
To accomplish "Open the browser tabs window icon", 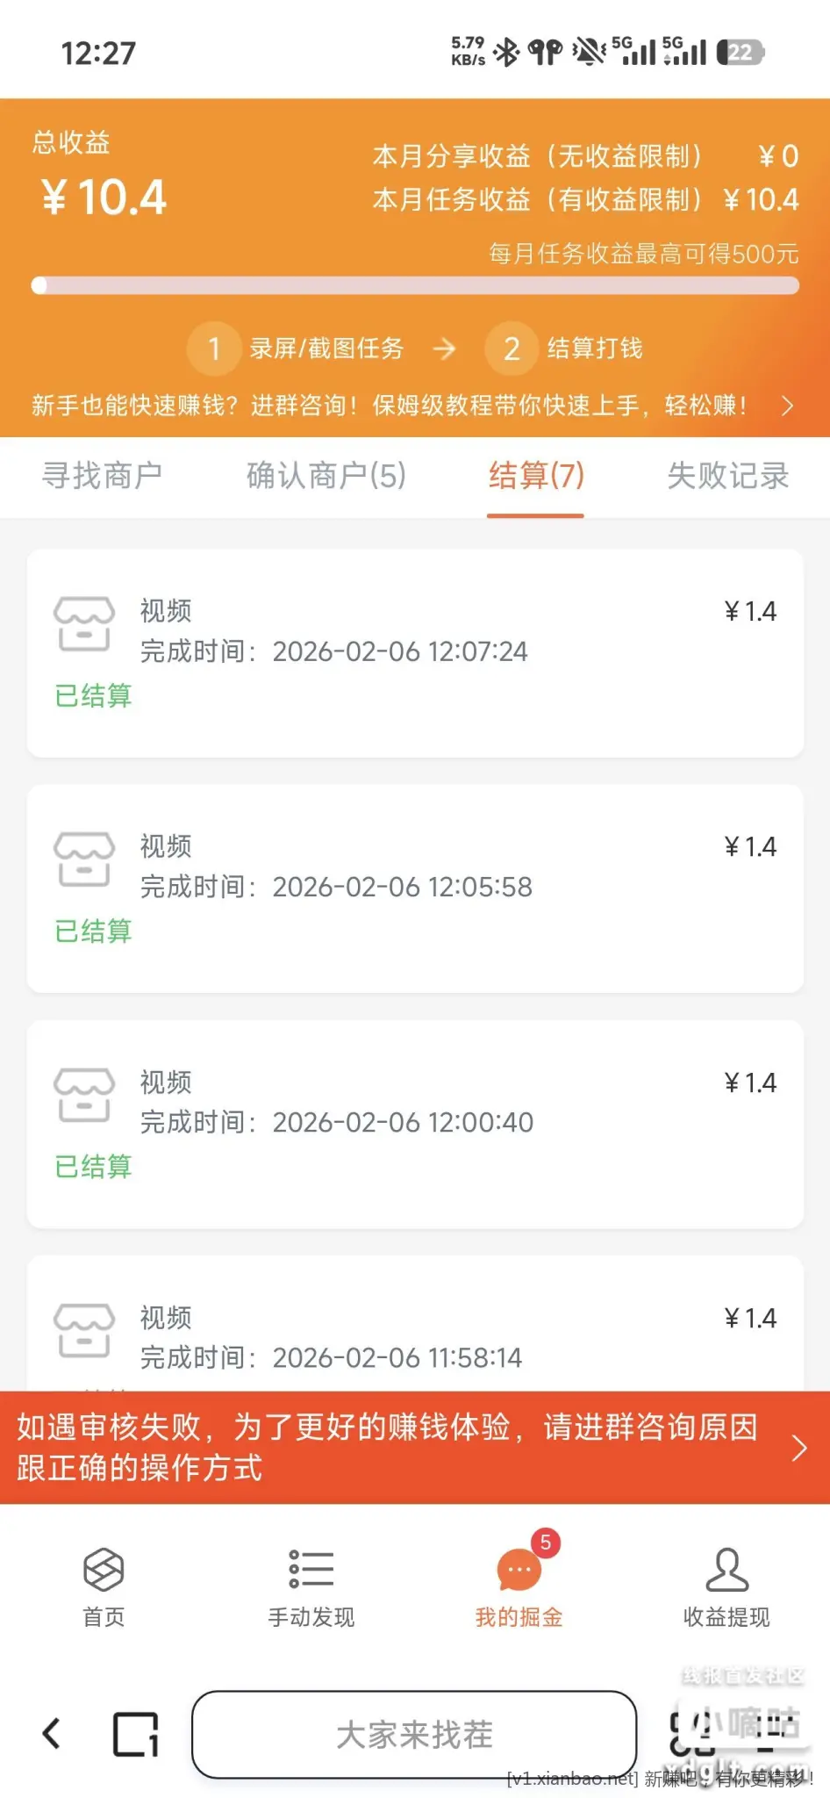I will point(136,1734).
